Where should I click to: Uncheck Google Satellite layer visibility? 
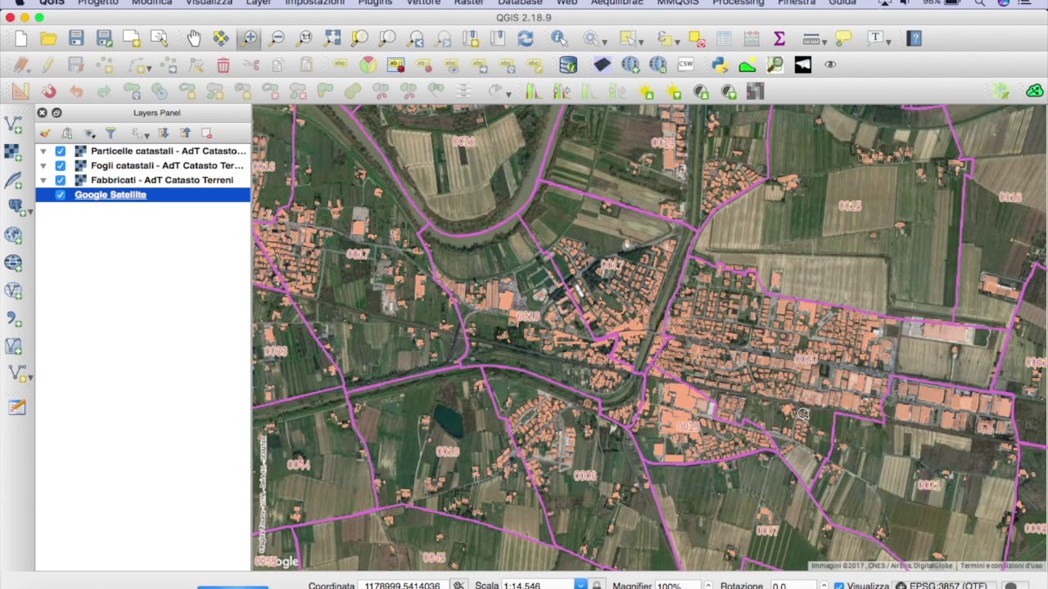click(x=61, y=195)
